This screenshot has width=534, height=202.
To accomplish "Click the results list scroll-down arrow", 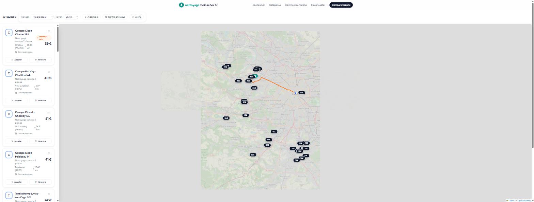I will click(58, 200).
